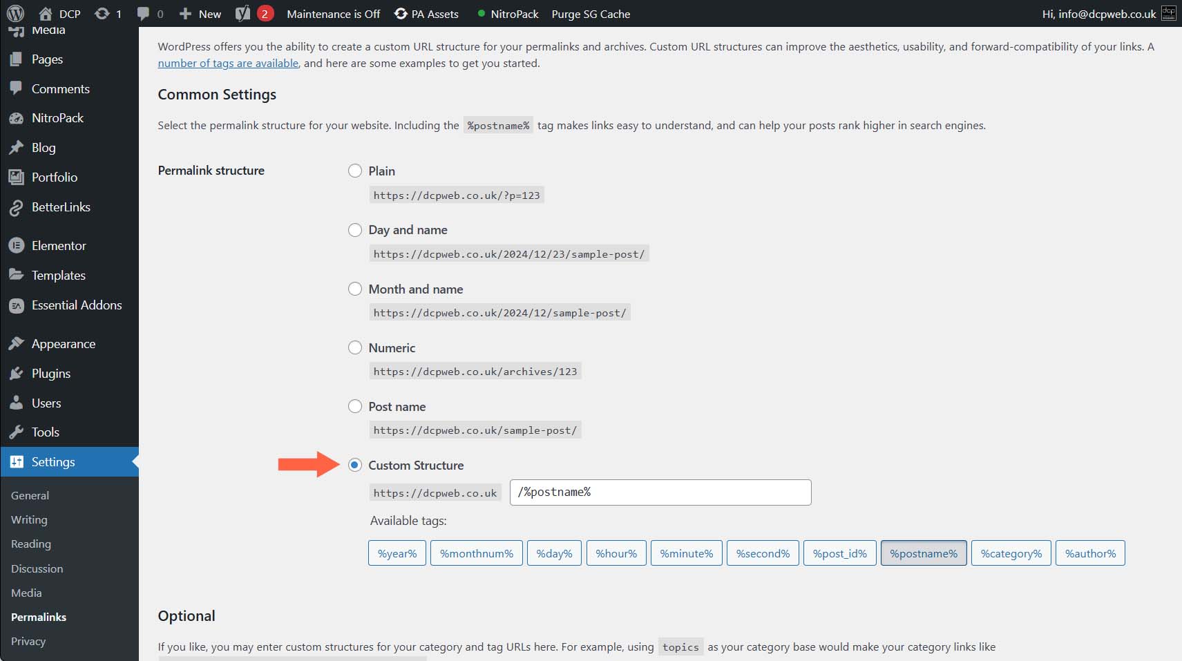The image size is (1182, 661).
Task: Choose the Day and name radio option
Action: pyautogui.click(x=355, y=230)
